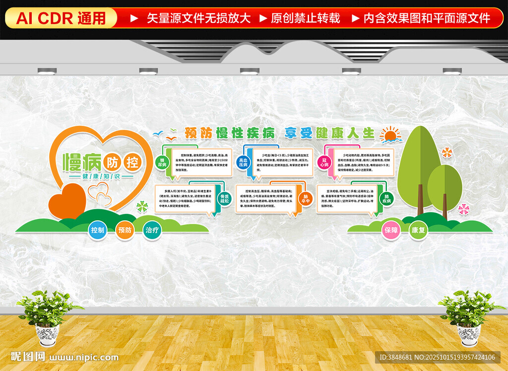Click the smaller round green tree
The height and width of the screenshot is (371, 508).
(445, 192)
